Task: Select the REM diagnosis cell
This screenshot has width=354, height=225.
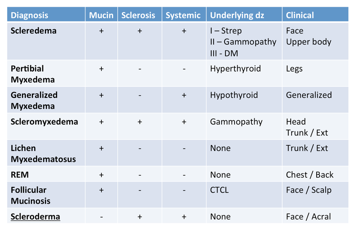Action: (46, 174)
